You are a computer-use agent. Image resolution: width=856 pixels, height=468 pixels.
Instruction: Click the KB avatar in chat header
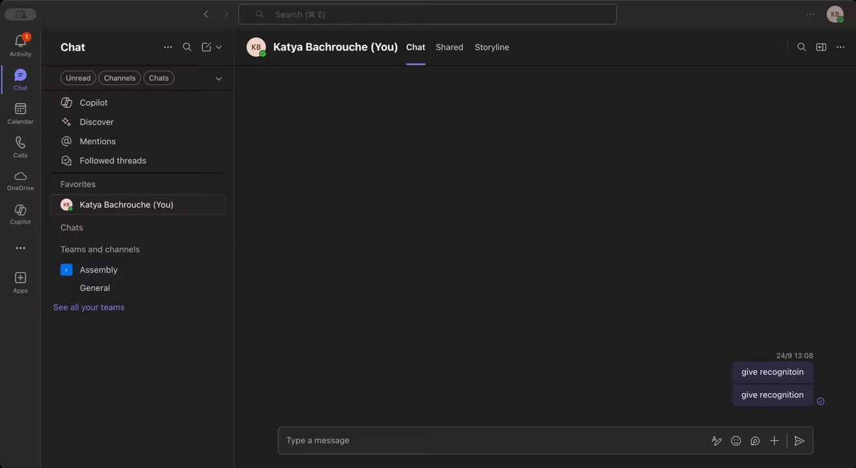click(256, 47)
